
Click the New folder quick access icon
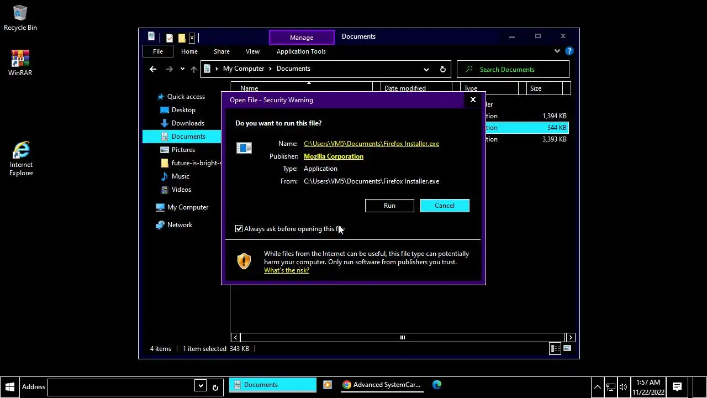point(181,38)
